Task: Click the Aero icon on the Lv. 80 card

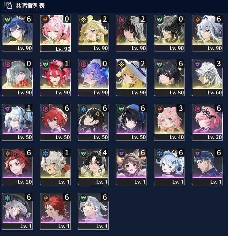Action: 159,65
